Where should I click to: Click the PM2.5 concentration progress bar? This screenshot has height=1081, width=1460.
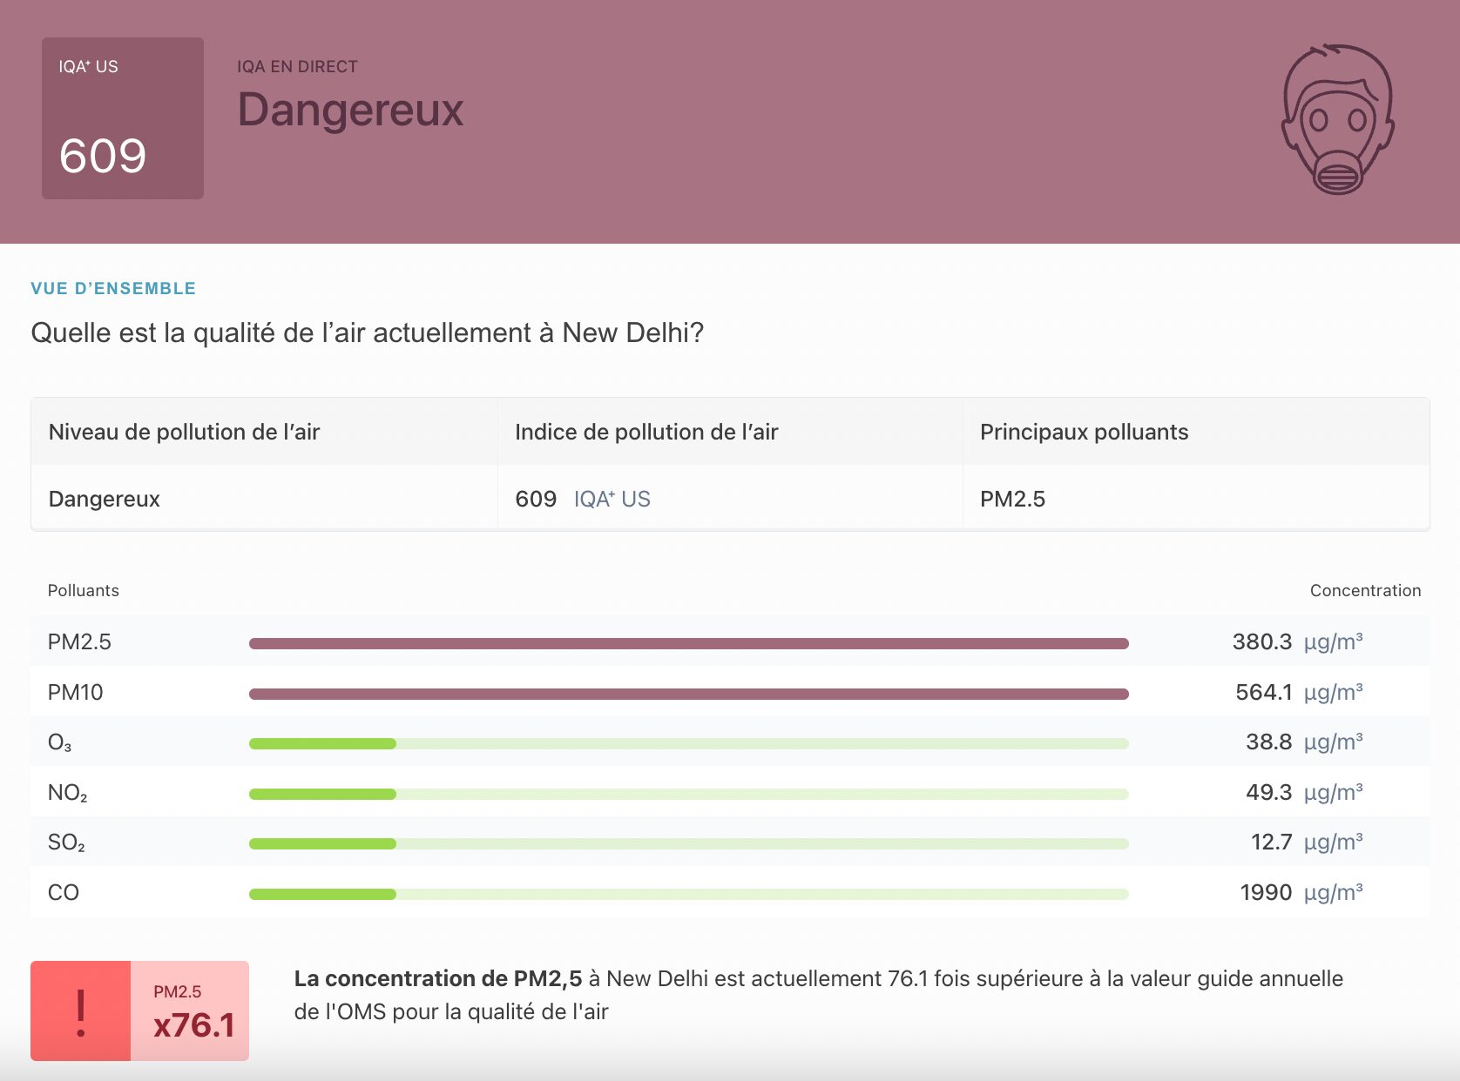click(x=688, y=643)
